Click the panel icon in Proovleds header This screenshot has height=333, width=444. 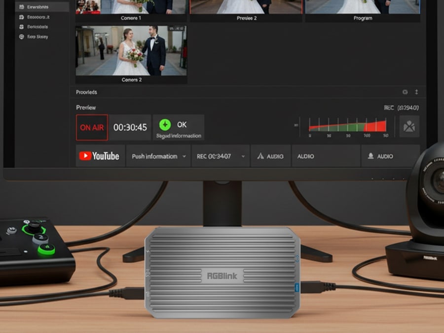coord(405,92)
